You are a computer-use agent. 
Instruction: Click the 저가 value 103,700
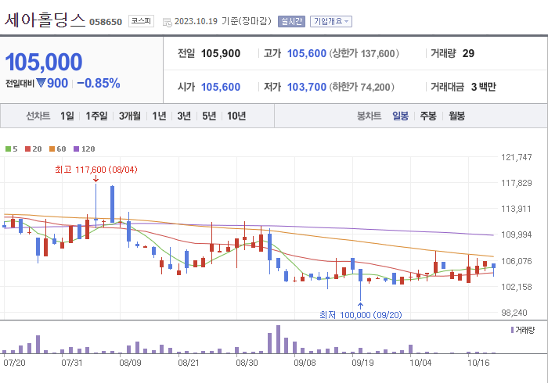307,87
